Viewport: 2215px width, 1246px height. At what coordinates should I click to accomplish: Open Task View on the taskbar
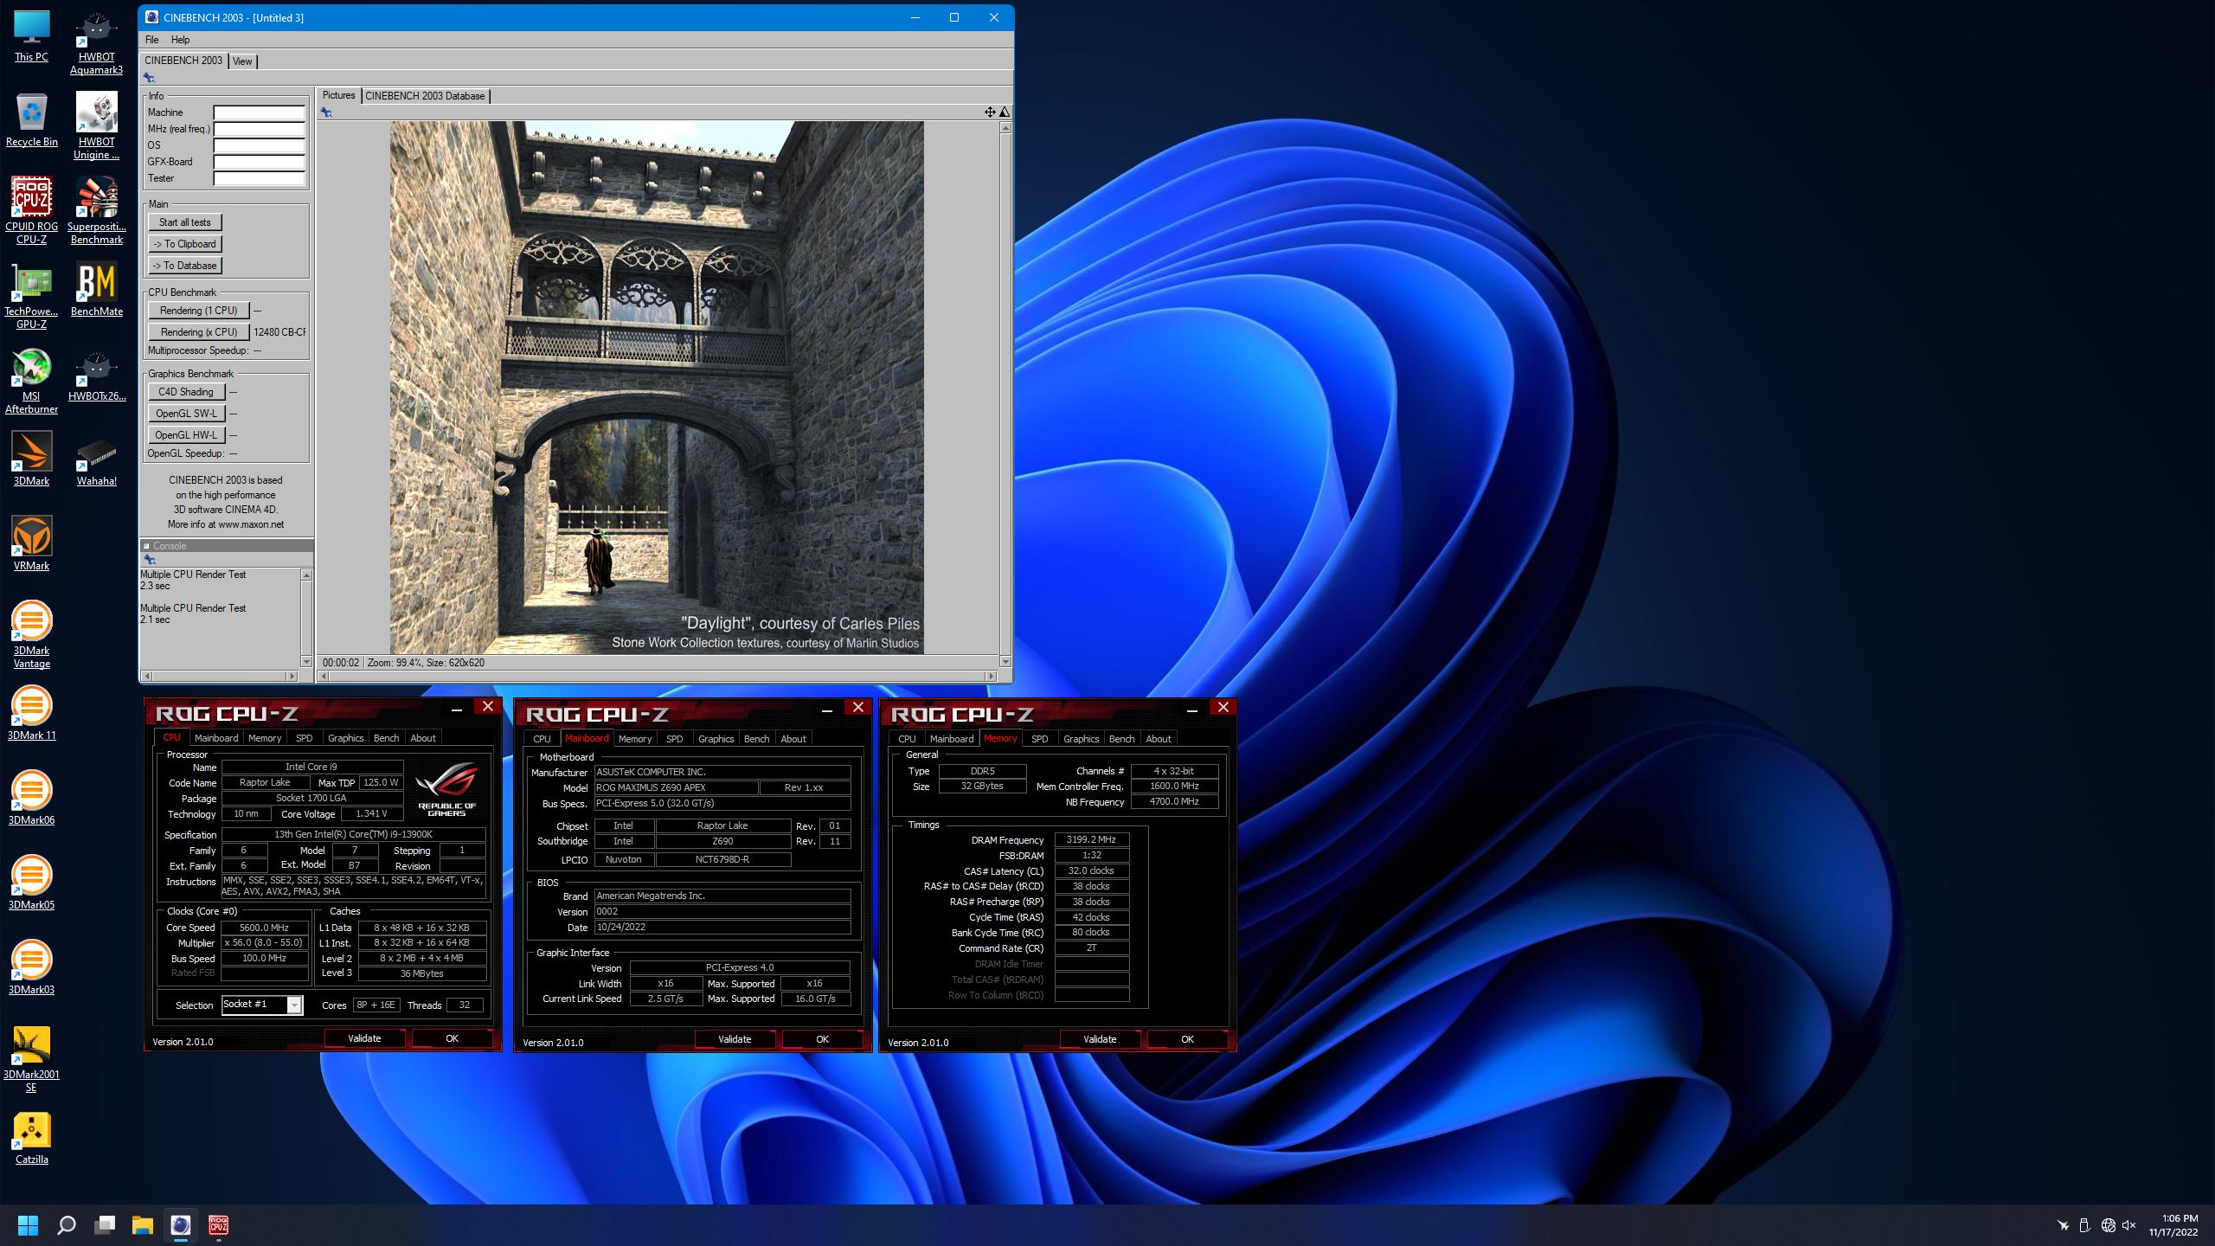pyautogui.click(x=104, y=1225)
